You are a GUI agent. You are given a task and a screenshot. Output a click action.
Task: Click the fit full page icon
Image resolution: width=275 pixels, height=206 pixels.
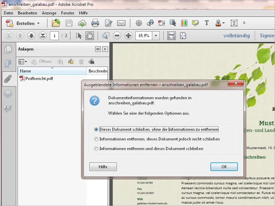click(183, 36)
